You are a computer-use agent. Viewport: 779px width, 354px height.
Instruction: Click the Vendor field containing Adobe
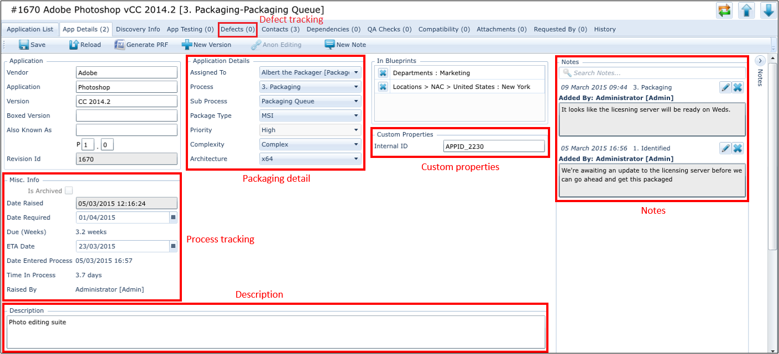127,72
